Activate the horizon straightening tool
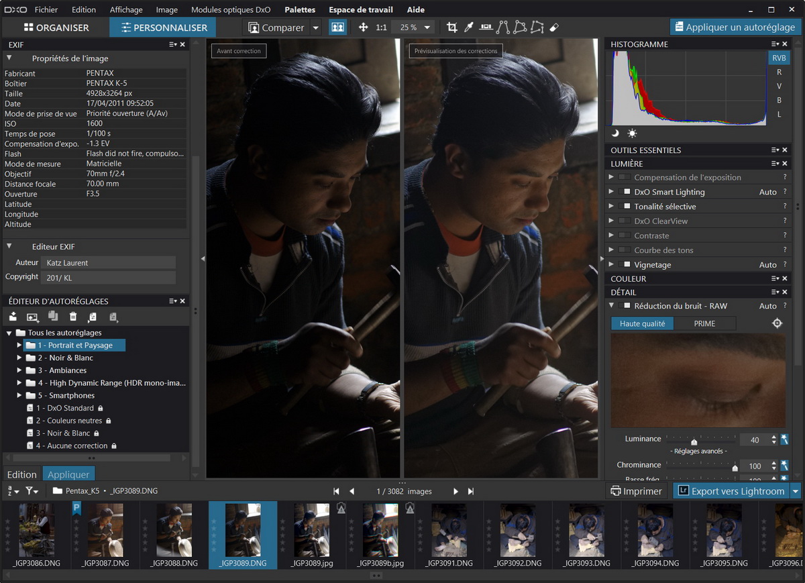Image resolution: width=805 pixels, height=583 pixels. (486, 28)
